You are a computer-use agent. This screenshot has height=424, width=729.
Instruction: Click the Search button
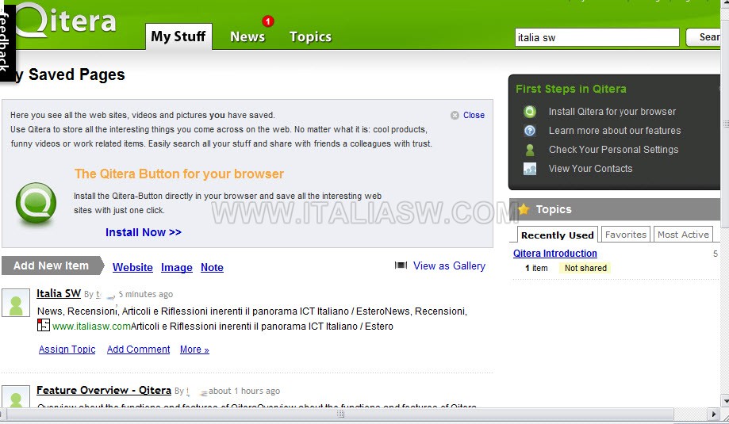(x=704, y=37)
